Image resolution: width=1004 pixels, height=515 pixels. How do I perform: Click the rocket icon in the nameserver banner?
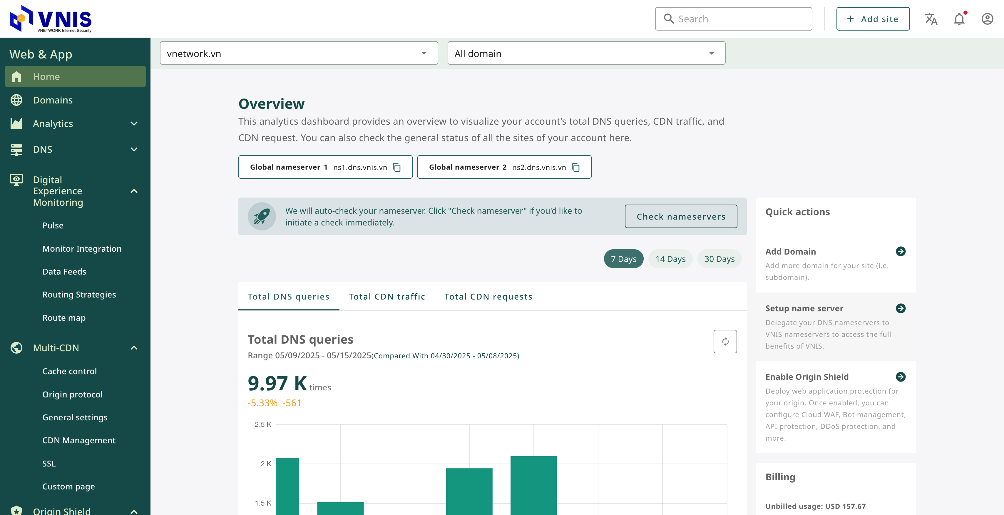[x=262, y=216]
